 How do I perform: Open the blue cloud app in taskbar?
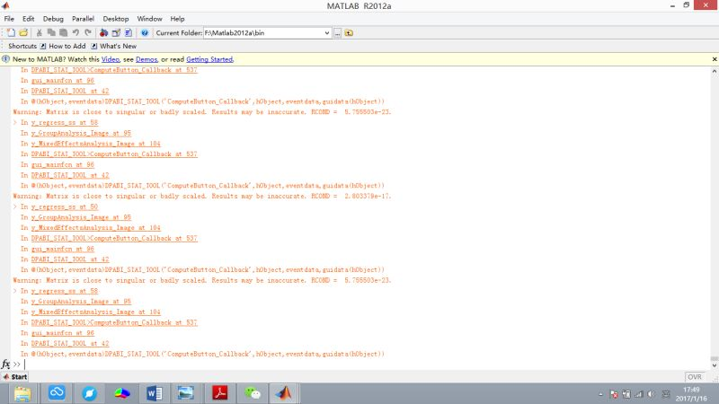[57, 393]
